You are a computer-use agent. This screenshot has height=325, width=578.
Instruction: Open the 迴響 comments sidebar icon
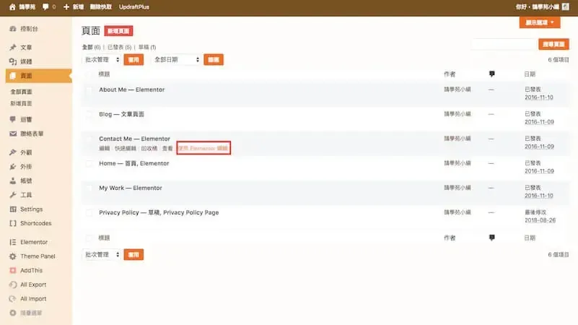(x=13, y=119)
